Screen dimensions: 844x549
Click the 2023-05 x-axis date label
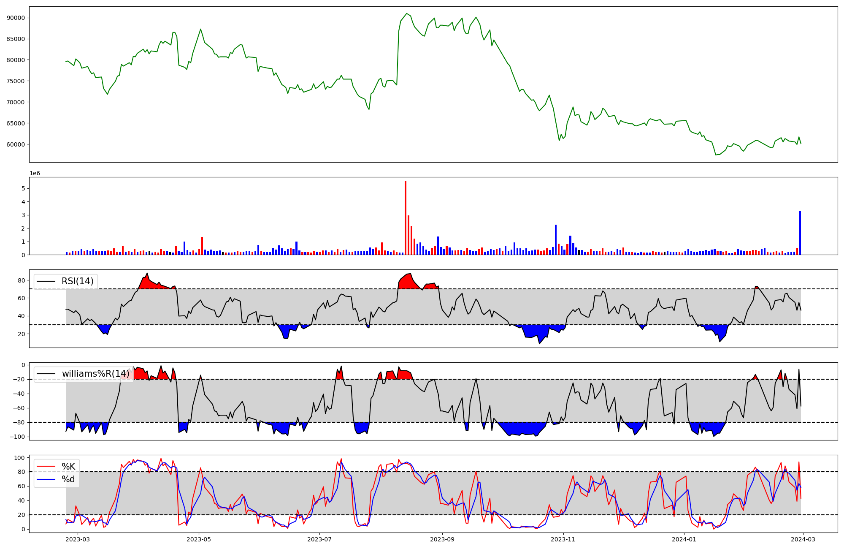click(x=198, y=539)
